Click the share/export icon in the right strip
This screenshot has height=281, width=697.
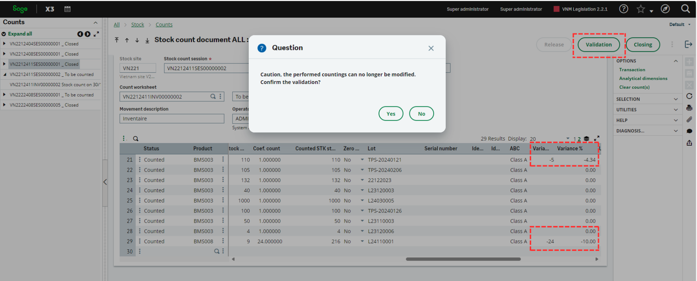[x=689, y=143]
